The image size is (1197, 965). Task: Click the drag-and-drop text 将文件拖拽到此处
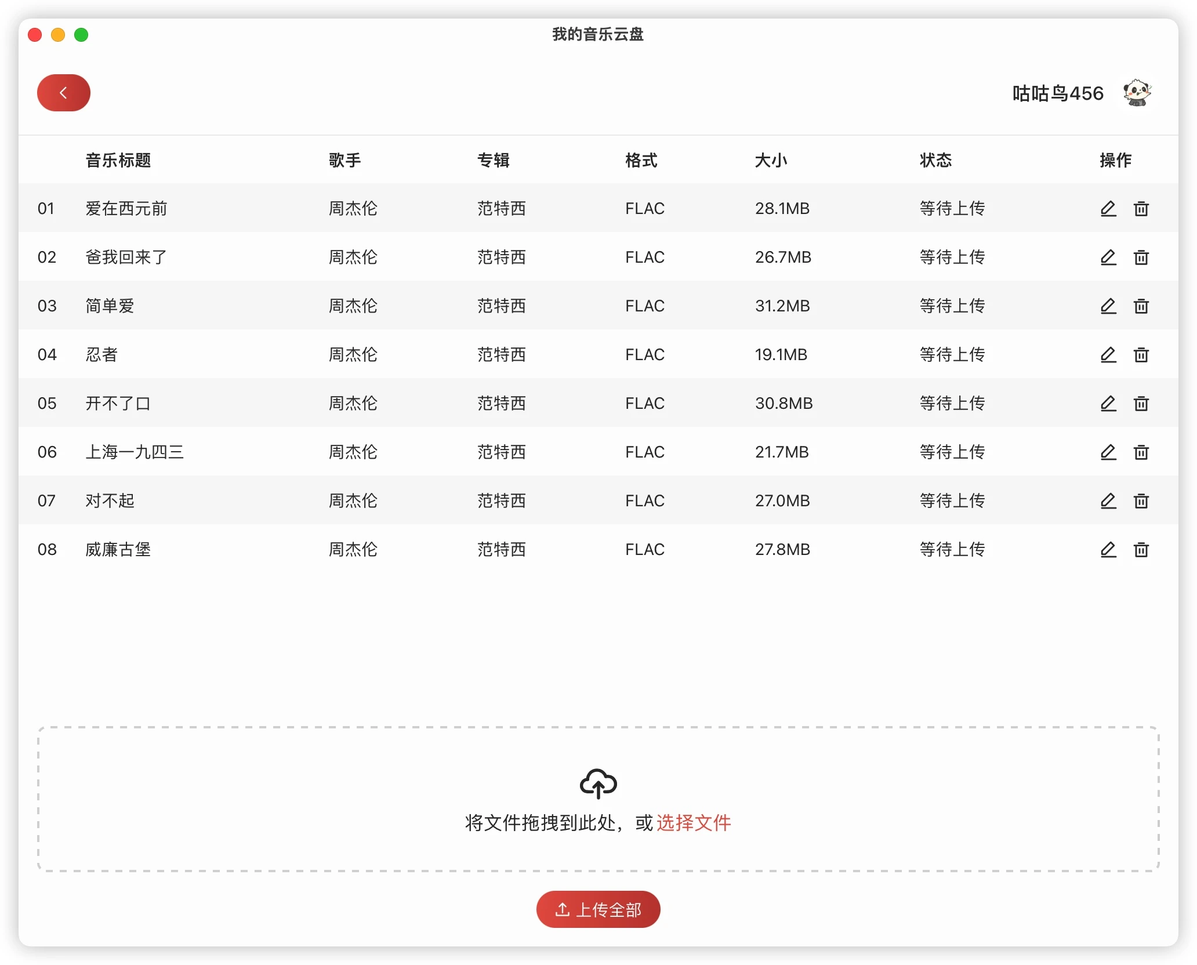[x=540, y=823]
